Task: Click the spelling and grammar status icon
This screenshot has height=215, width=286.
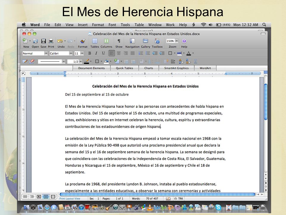Action: (168, 199)
